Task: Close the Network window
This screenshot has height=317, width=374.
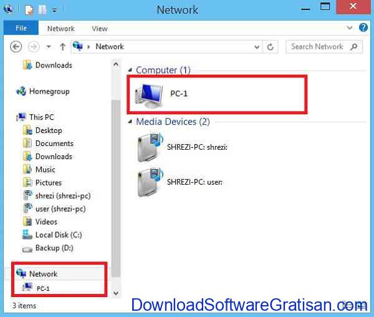Action: click(353, 6)
